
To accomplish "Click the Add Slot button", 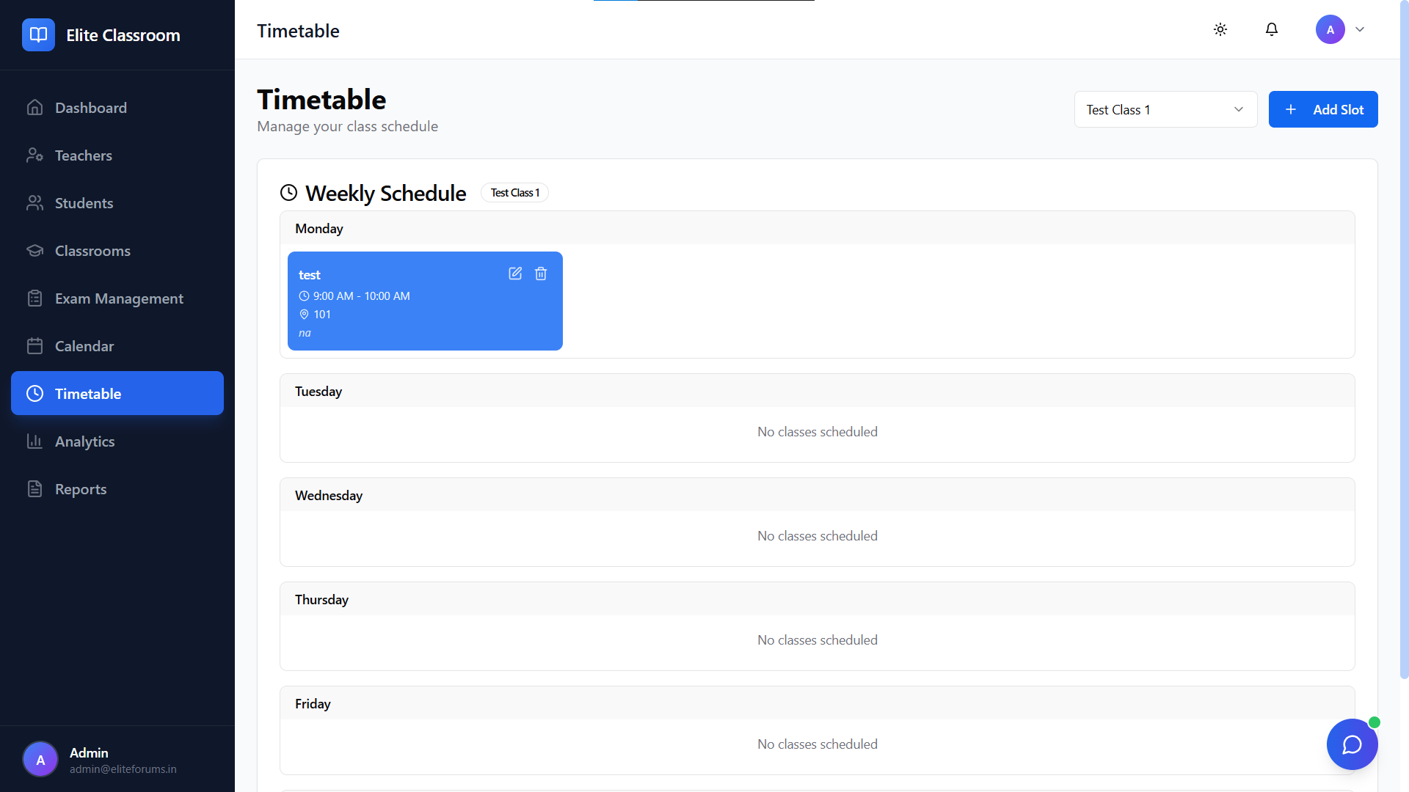I will coord(1322,109).
